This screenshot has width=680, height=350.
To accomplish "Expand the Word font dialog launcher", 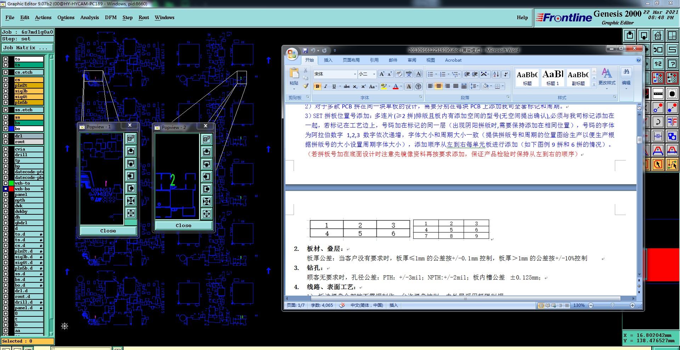I will tap(420, 97).
